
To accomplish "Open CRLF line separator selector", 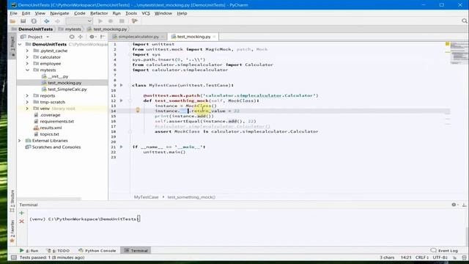I will pos(422,257).
